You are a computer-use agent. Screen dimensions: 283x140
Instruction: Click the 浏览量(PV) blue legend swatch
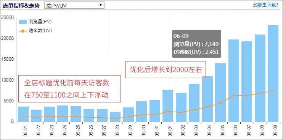[x=23, y=22]
